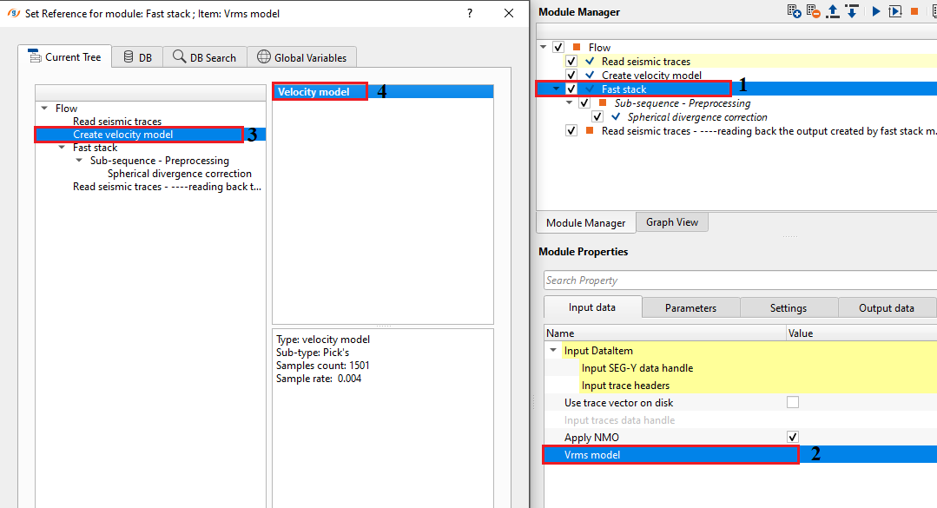
Task: Click the orange status square beside Flow
Action: (577, 47)
